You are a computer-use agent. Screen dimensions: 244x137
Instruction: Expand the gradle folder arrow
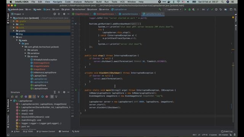(x=14, y=31)
